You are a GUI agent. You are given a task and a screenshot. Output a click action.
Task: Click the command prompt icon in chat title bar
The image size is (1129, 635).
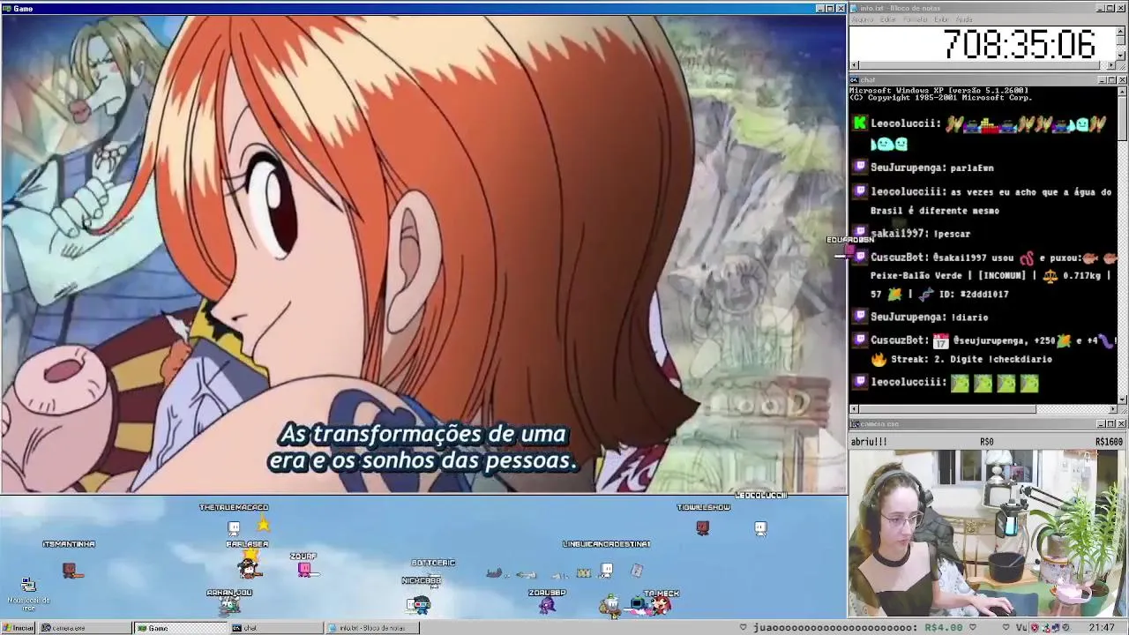tap(855, 80)
